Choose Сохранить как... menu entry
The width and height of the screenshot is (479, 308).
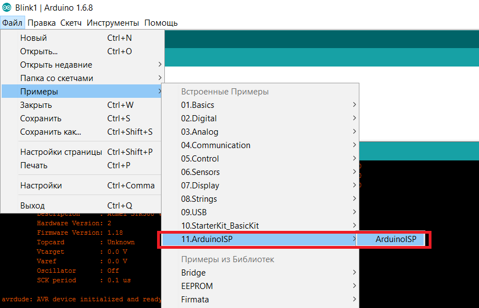coord(82,132)
